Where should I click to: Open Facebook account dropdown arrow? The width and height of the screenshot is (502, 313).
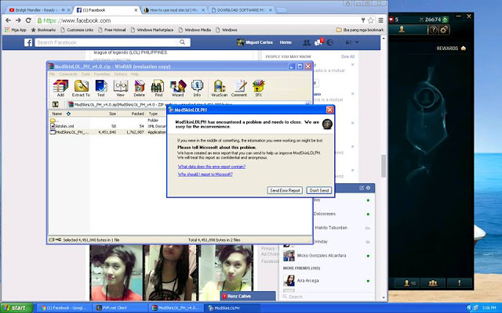click(357, 42)
